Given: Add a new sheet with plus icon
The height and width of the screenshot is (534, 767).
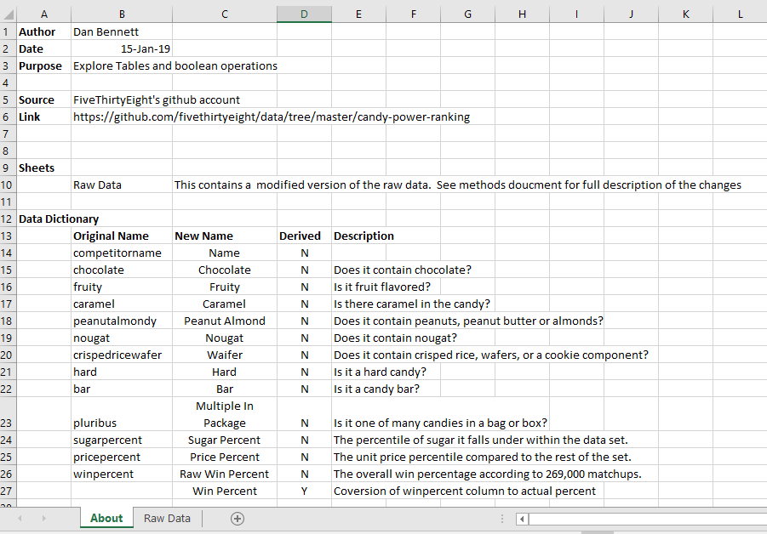Looking at the screenshot, I should (x=238, y=519).
